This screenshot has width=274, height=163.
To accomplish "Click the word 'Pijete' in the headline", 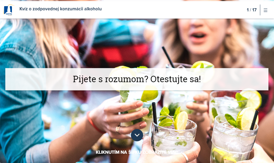I will 85,79.
